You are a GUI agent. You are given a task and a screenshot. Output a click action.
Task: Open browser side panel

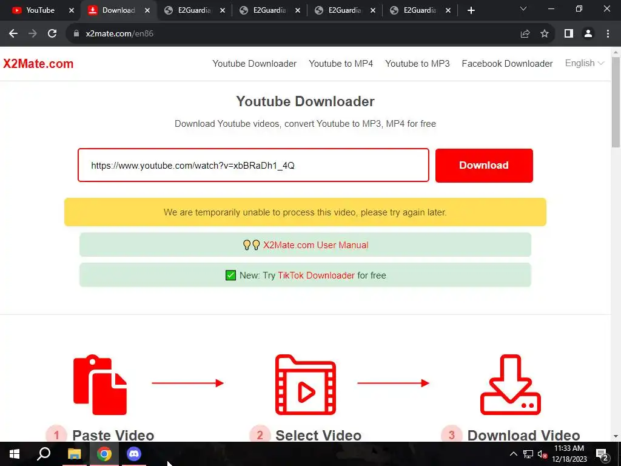569,34
